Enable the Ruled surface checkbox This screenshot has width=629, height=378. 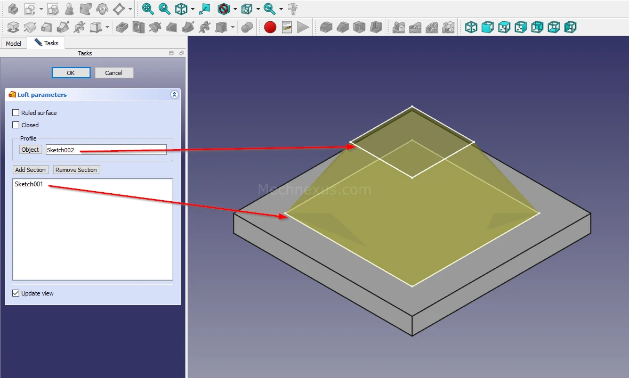tap(16, 113)
